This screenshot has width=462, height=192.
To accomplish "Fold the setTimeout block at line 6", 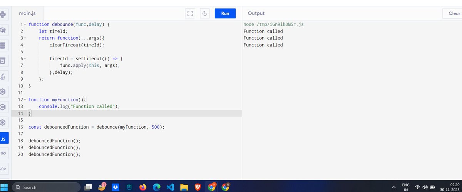I will click(25, 59).
